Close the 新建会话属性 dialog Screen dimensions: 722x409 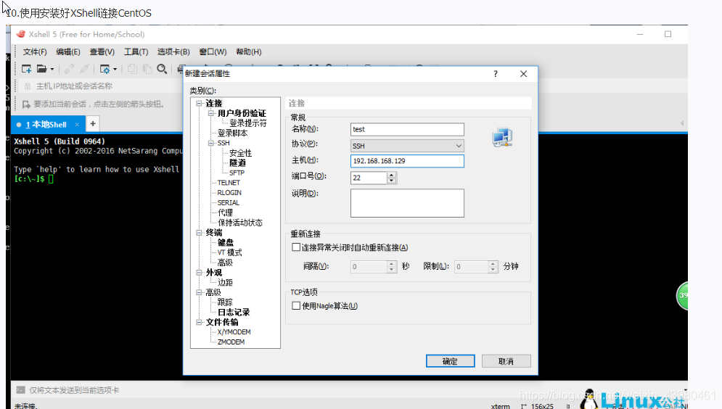click(524, 74)
